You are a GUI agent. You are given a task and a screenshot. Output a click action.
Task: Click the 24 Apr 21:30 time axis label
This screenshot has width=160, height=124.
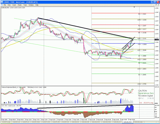coord(44,120)
